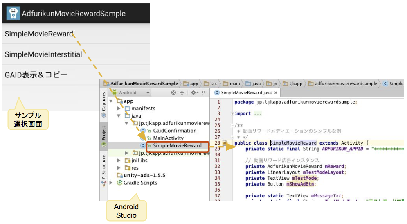The width and height of the screenshot is (407, 224).
Task: Open the gear settings menu in Project panel
Action: [x=194, y=93]
